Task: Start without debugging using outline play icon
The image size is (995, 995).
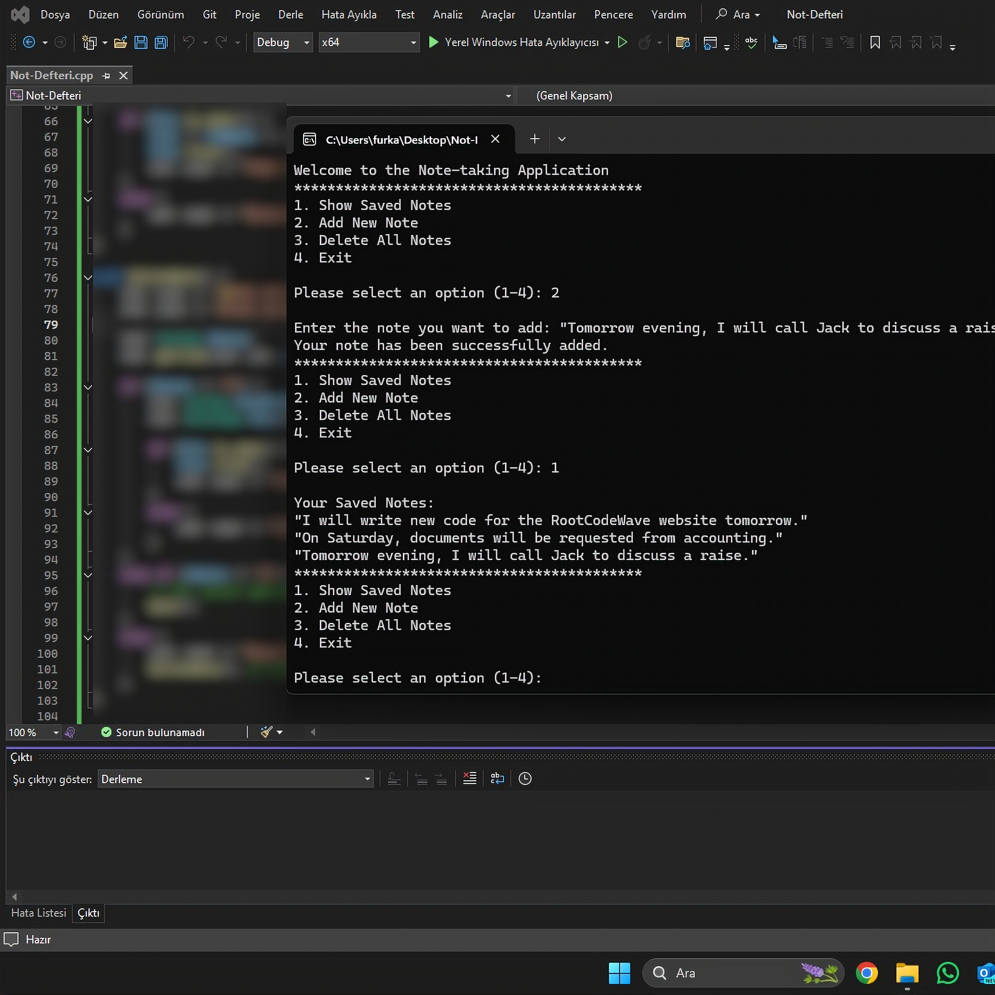Action: click(622, 42)
